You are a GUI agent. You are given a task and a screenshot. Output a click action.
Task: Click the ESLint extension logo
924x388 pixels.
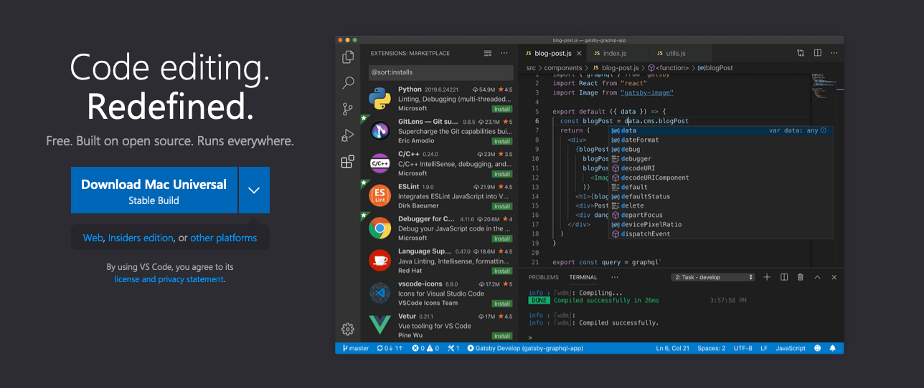[379, 195]
